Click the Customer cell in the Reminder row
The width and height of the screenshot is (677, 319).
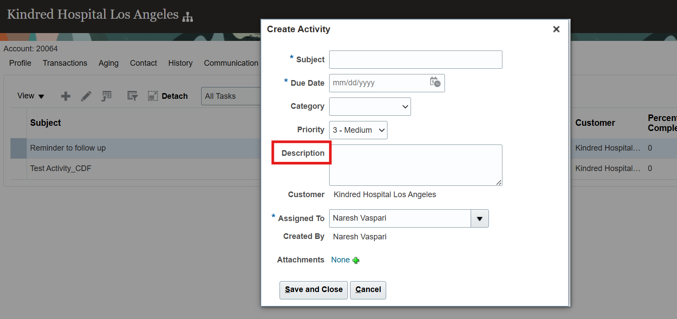608,148
